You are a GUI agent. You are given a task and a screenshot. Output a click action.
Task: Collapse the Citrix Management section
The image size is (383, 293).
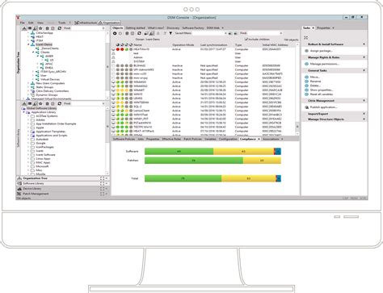[x=364, y=100]
